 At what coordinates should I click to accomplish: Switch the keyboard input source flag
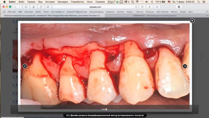[x=169, y=2]
